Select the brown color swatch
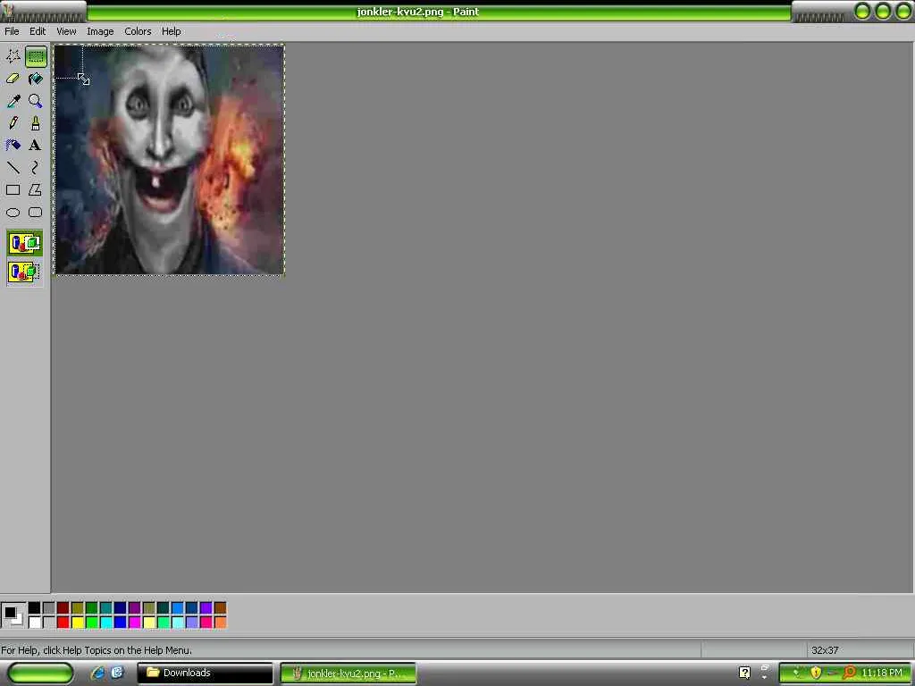 (221, 608)
